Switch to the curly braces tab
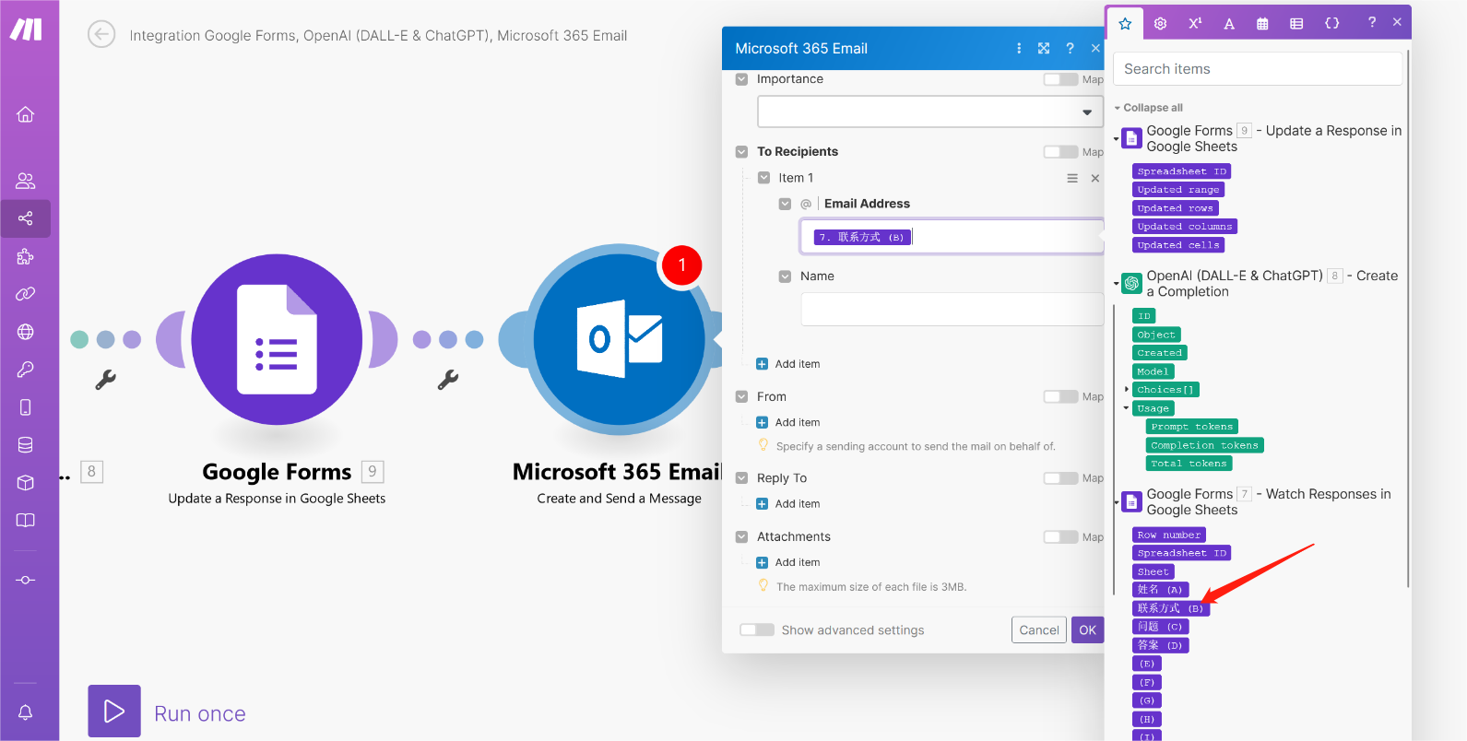 [x=1331, y=23]
